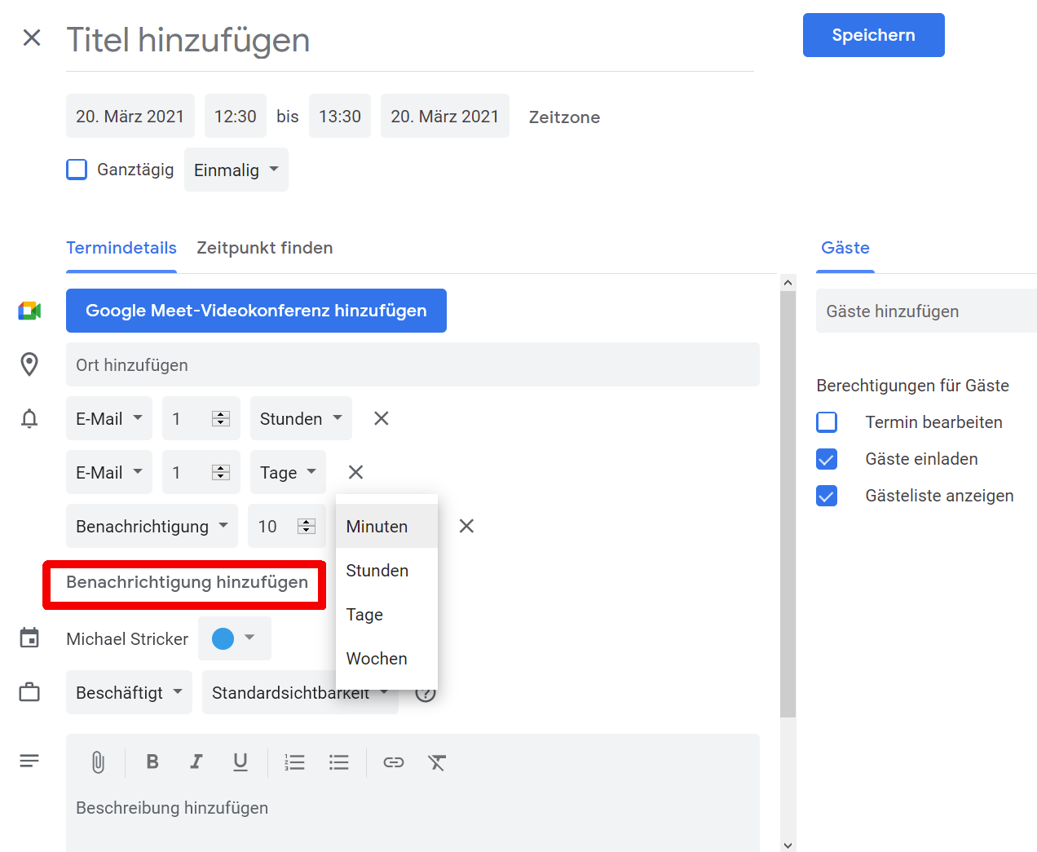Adjust the stepper arrows of the Stunden reminder
Image resolution: width=1037 pixels, height=852 pixels.
click(x=221, y=418)
